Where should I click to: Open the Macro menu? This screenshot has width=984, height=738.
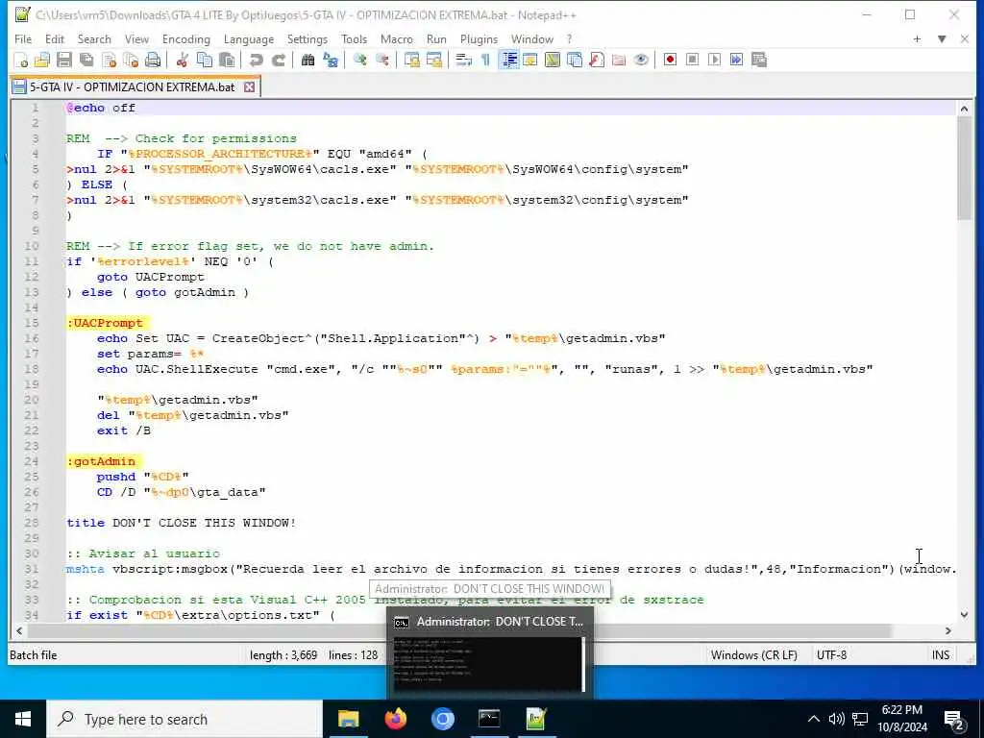397,38
